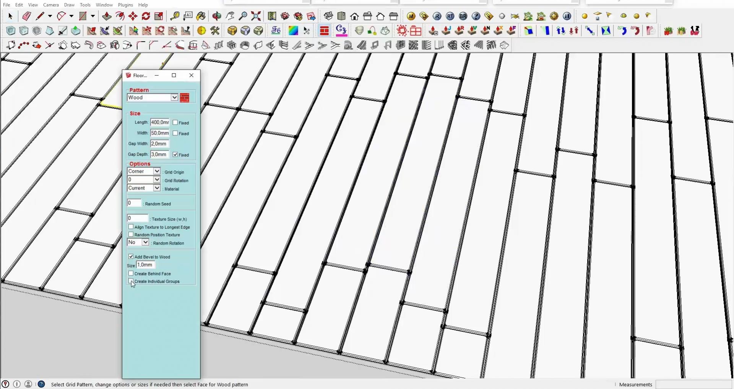Enable Create Individual Groups
This screenshot has height=389, width=734.
[131, 281]
